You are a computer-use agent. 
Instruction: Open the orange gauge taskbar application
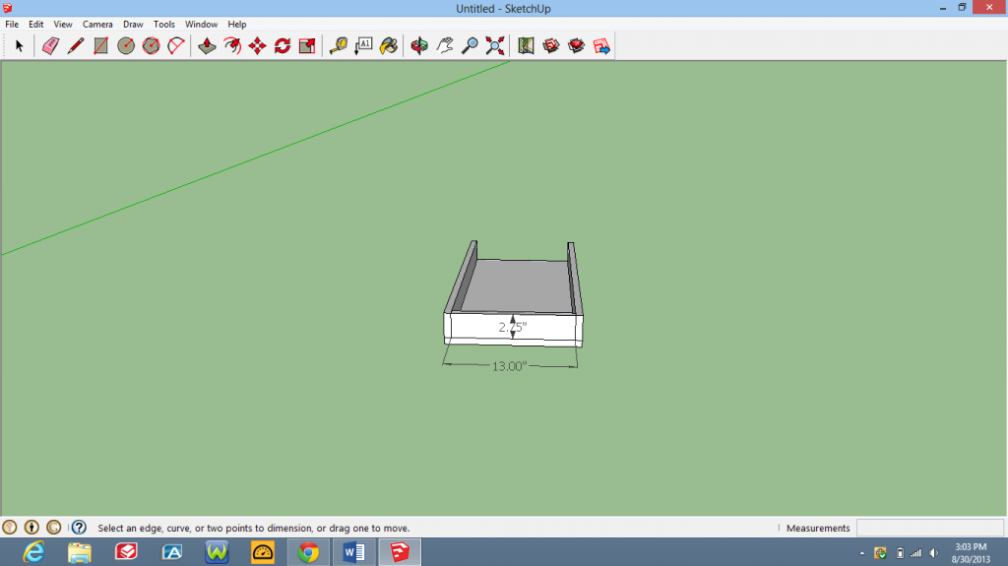(x=262, y=552)
